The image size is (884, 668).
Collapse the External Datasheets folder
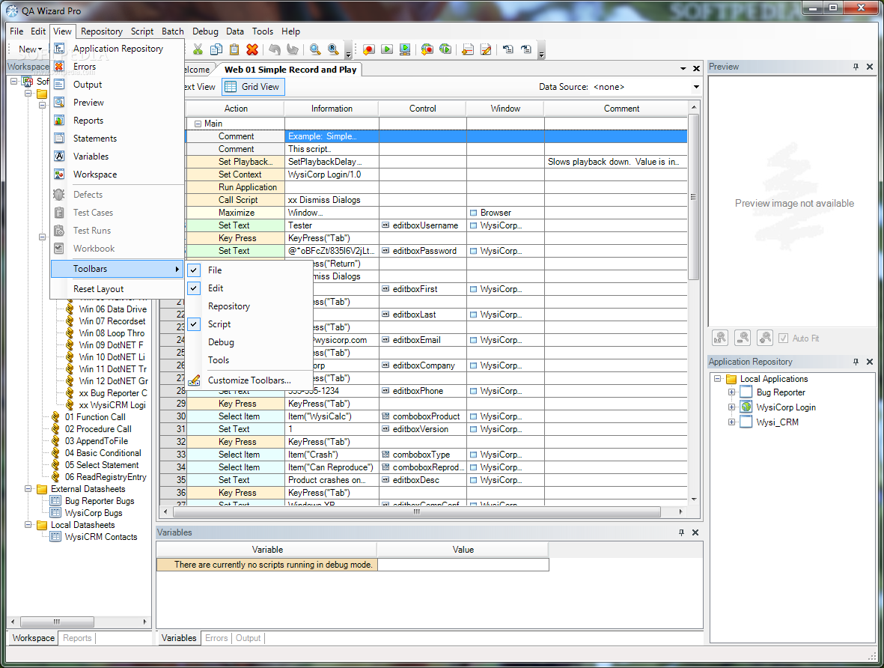(28, 489)
